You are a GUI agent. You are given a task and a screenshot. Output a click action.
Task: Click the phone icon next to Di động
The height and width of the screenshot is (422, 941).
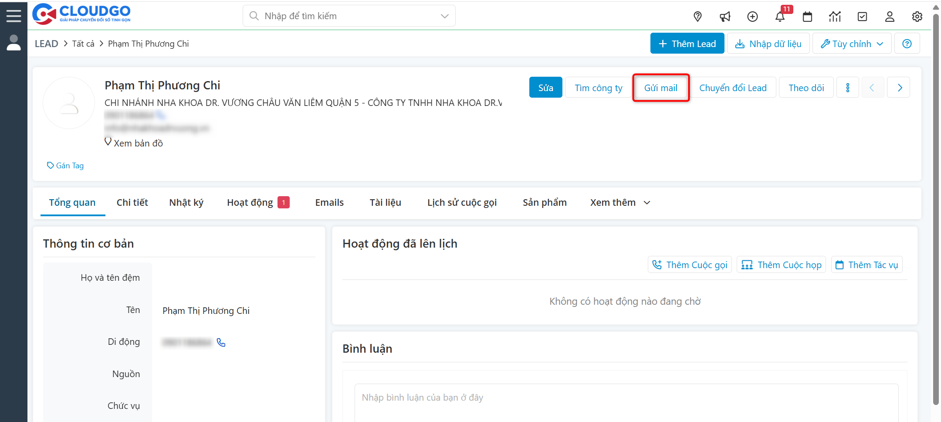221,343
